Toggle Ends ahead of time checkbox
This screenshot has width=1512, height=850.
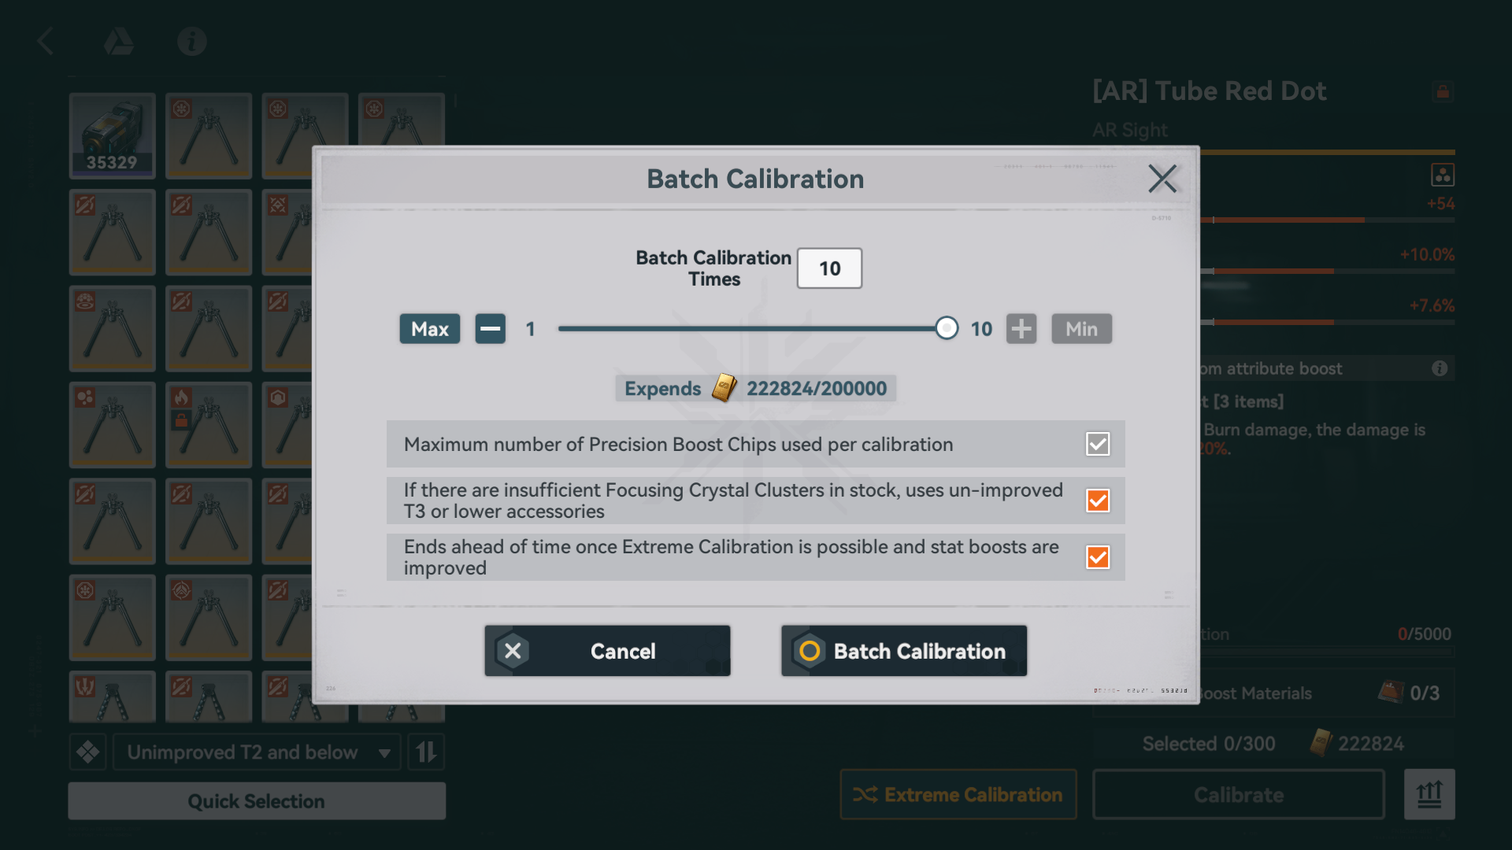(x=1098, y=557)
